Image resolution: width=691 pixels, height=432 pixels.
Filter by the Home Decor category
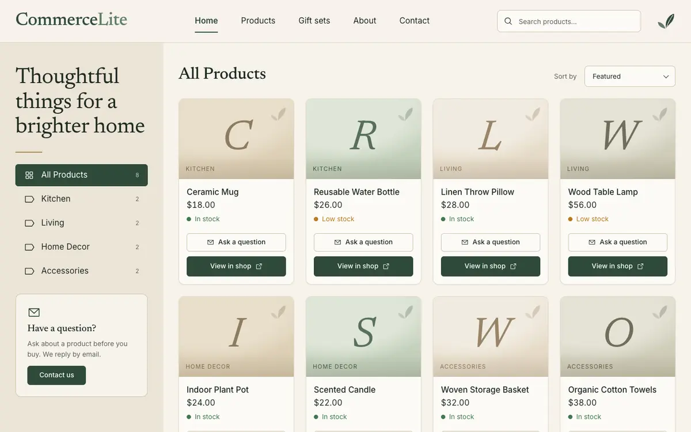pos(82,247)
